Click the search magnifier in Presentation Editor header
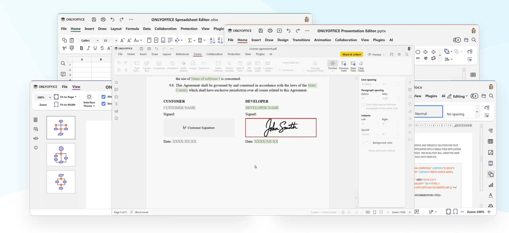The image size is (509, 233). click(474, 40)
